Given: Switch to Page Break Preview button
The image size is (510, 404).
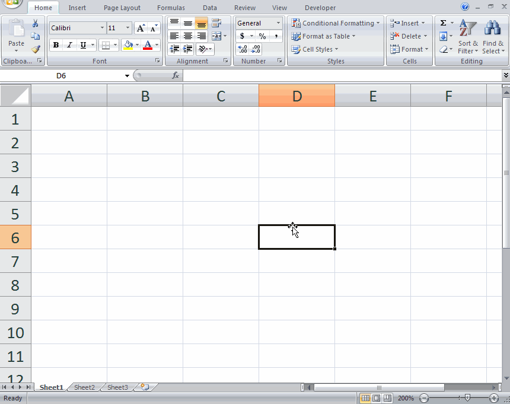Looking at the screenshot, I should tap(387, 398).
